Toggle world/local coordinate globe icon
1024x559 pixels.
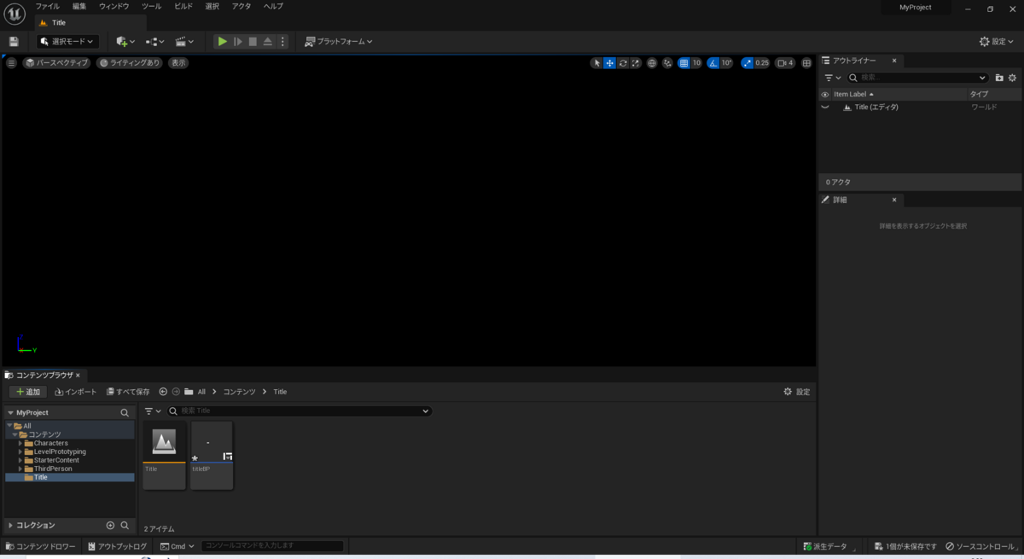pos(652,63)
